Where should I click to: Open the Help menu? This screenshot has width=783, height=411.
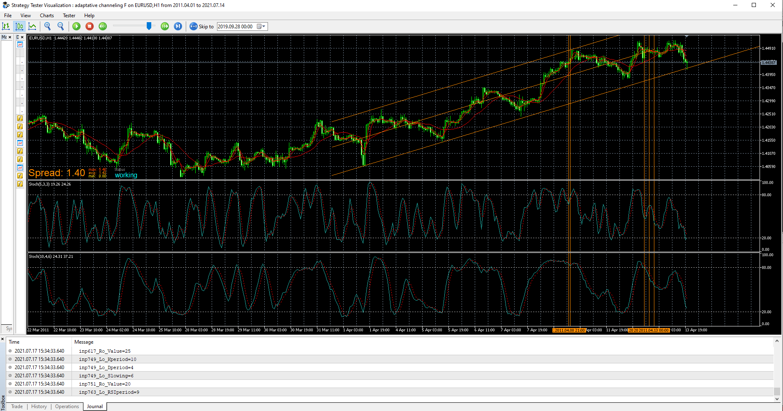89,16
